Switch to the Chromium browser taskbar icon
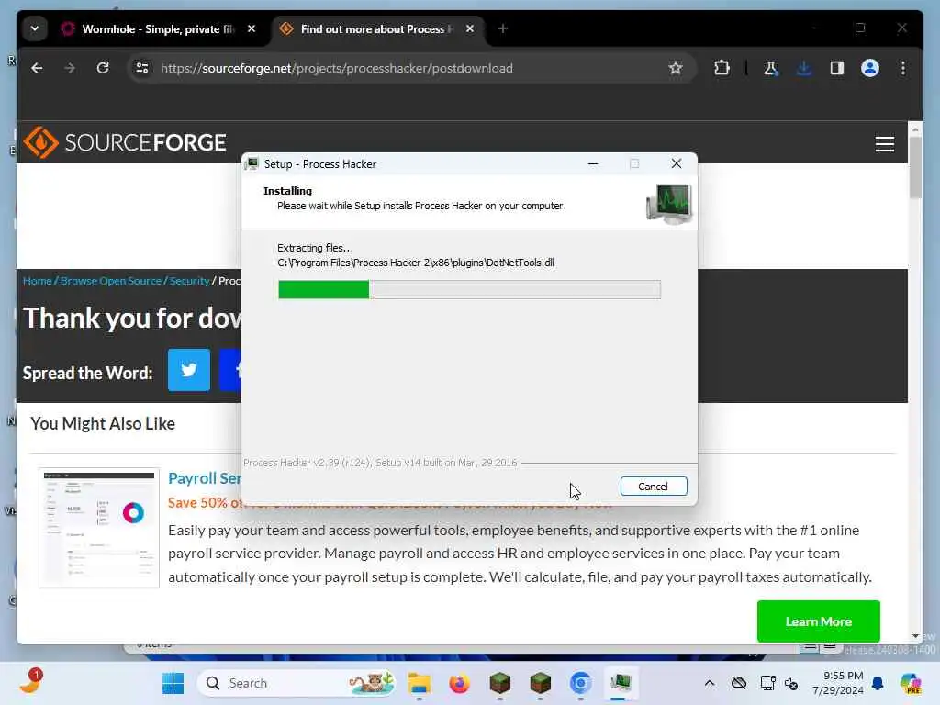 580,683
